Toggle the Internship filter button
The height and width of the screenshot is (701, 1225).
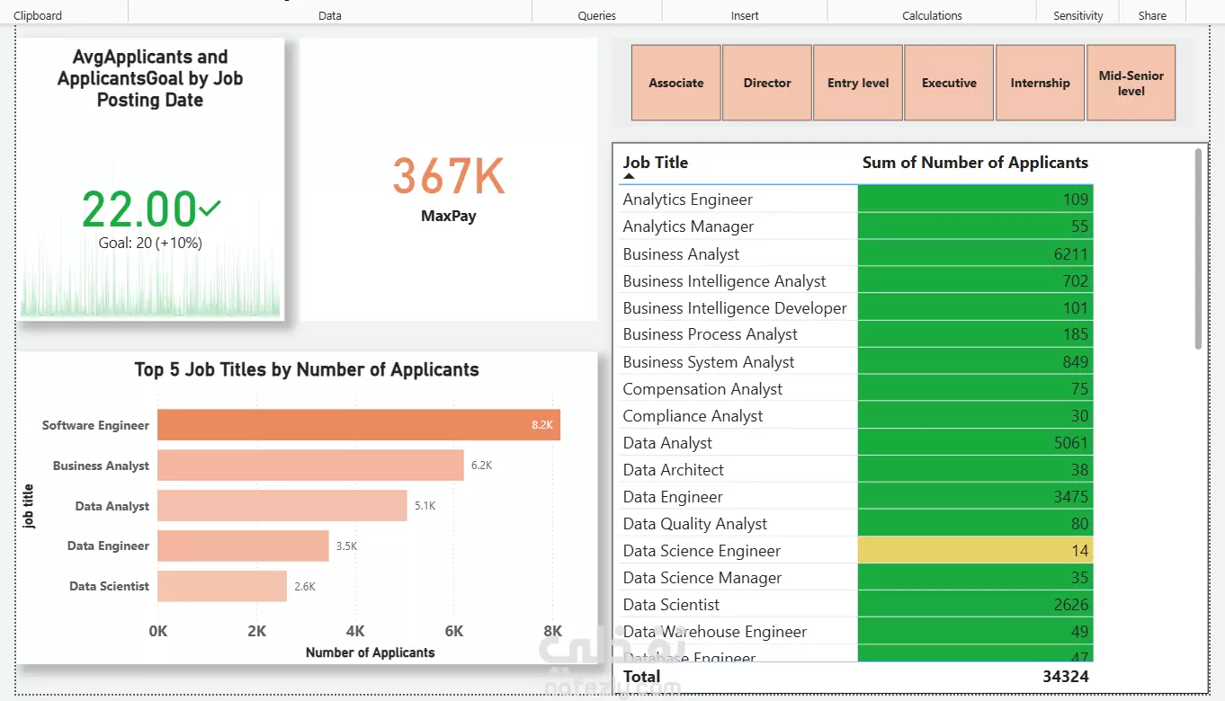tap(1040, 83)
